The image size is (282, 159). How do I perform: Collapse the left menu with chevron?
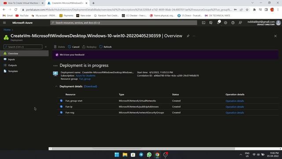click(x=46, y=47)
